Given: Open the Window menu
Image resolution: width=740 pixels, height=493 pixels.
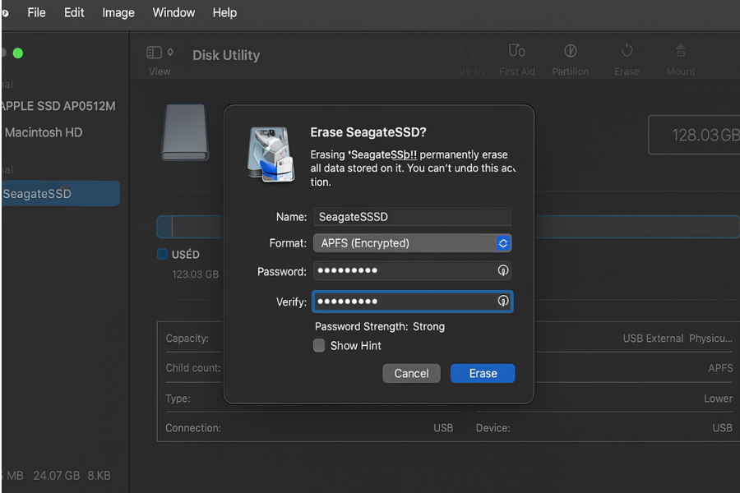Looking at the screenshot, I should click(x=173, y=12).
